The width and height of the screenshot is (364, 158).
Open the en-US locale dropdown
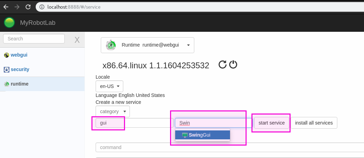(109, 86)
